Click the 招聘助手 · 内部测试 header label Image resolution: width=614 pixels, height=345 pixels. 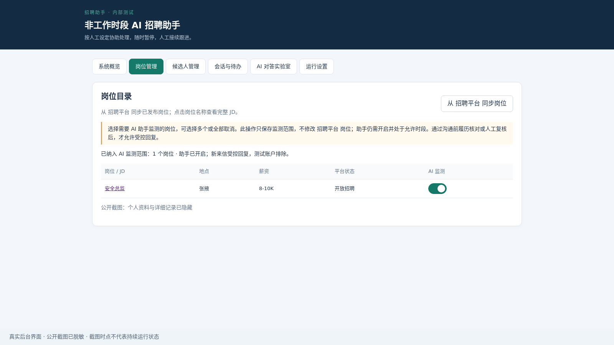coord(109,13)
